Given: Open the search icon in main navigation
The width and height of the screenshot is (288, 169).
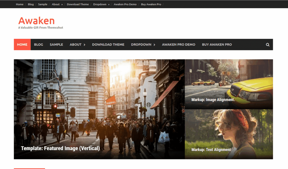Looking at the screenshot, I should click(x=268, y=44).
